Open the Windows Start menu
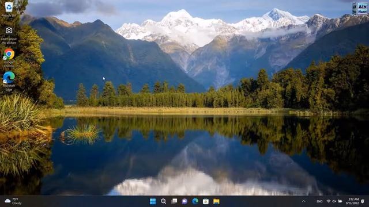Screen dimensions: 369x207 [153, 201]
